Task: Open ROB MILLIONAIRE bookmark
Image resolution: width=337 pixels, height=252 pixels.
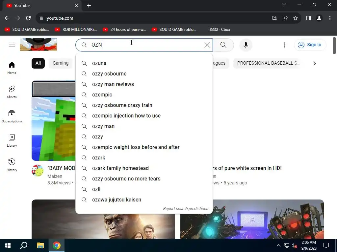Action: click(x=76, y=30)
